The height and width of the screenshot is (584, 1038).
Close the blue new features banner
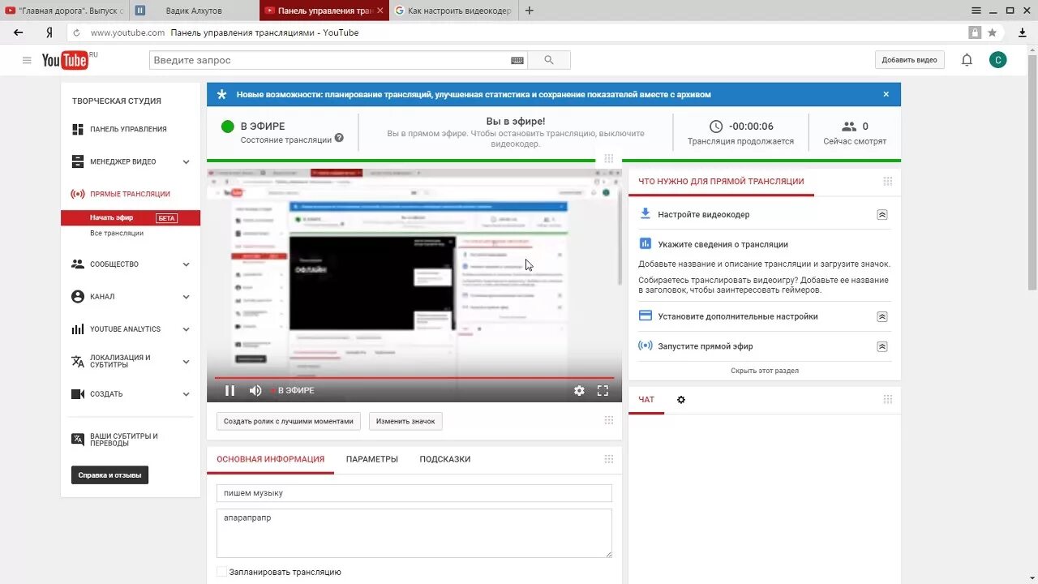(886, 94)
